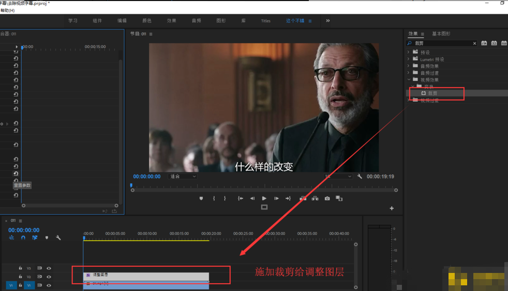Image resolution: width=508 pixels, height=291 pixels.
Task: Select the 裁剪 effect in the list
Action: pos(432,93)
